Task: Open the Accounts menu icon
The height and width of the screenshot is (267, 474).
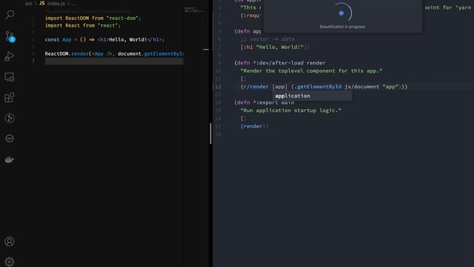Action: (x=10, y=241)
